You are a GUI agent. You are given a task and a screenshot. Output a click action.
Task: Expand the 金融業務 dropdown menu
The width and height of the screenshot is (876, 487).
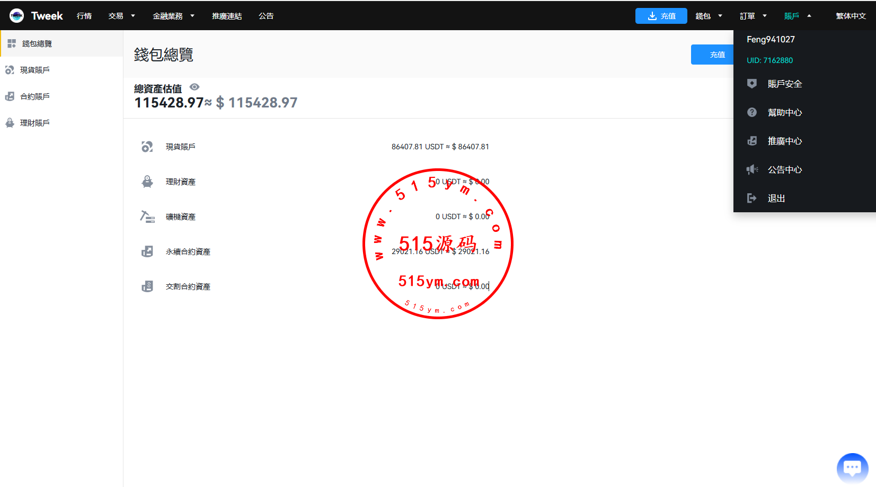click(x=173, y=16)
